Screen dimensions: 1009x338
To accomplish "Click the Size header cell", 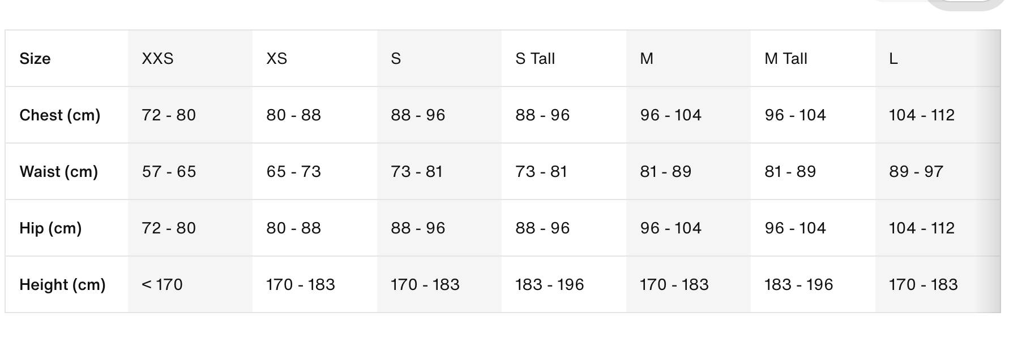I will 35,59.
